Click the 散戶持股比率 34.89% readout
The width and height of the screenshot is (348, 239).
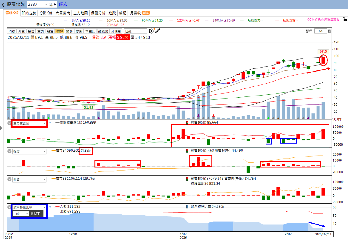tap(205, 206)
